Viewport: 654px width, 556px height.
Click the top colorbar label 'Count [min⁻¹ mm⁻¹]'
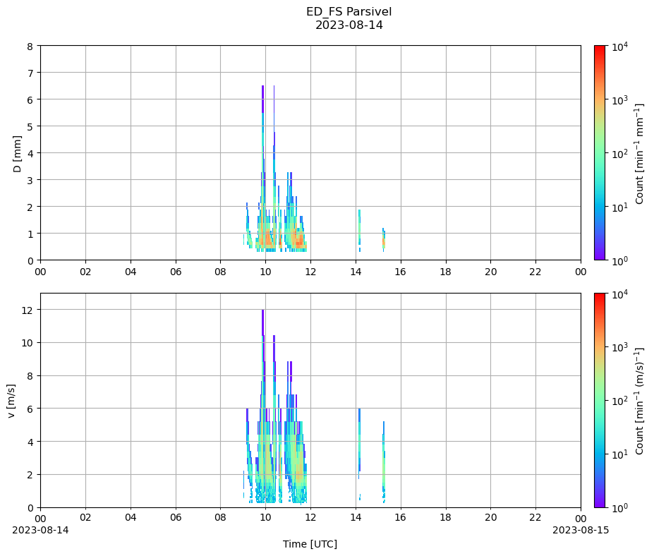(640, 154)
